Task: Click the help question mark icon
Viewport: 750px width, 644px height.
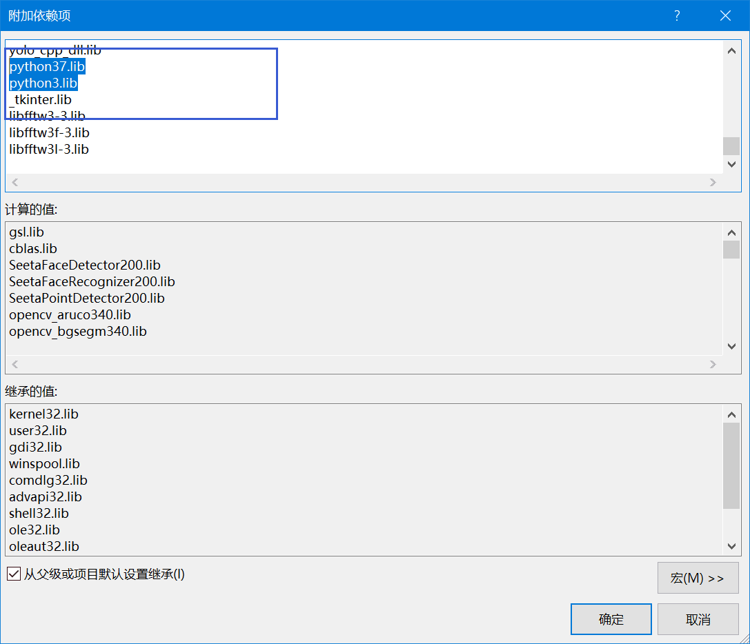Action: (677, 16)
